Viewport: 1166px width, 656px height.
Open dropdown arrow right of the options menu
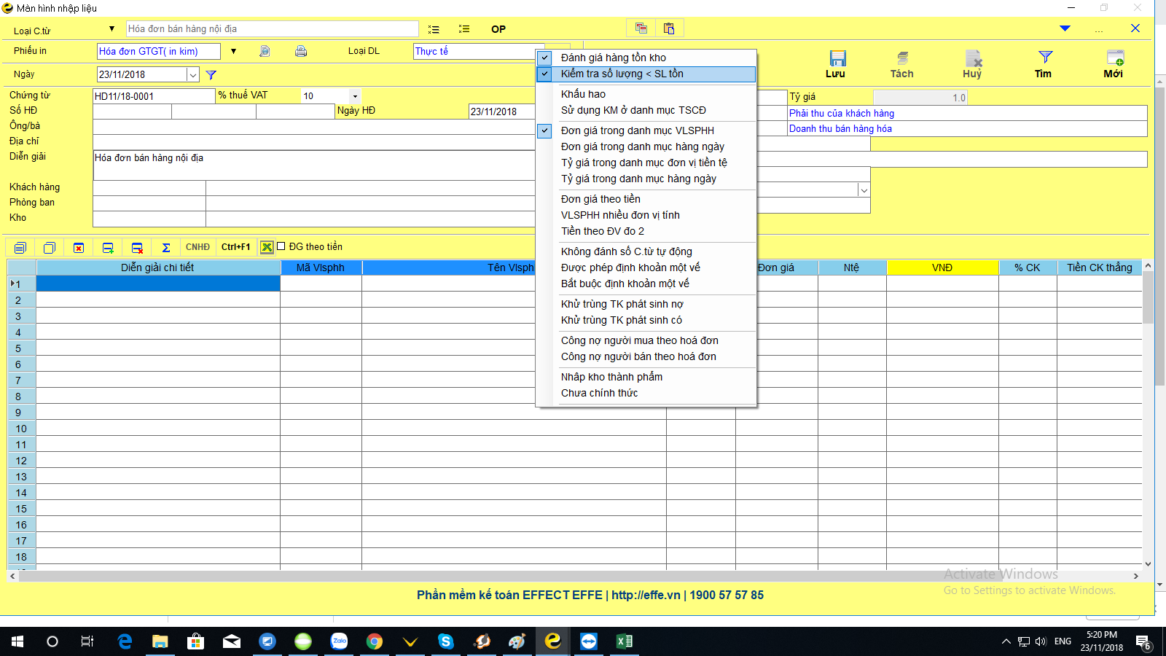click(x=864, y=190)
